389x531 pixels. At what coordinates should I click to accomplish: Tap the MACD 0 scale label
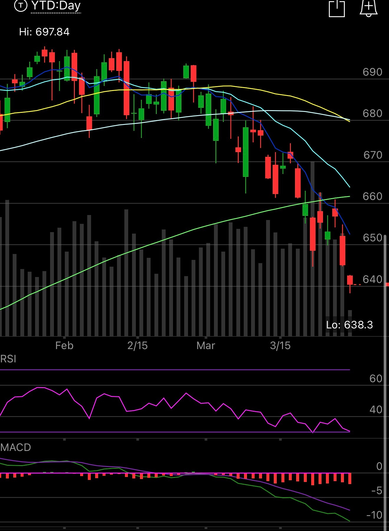click(379, 466)
